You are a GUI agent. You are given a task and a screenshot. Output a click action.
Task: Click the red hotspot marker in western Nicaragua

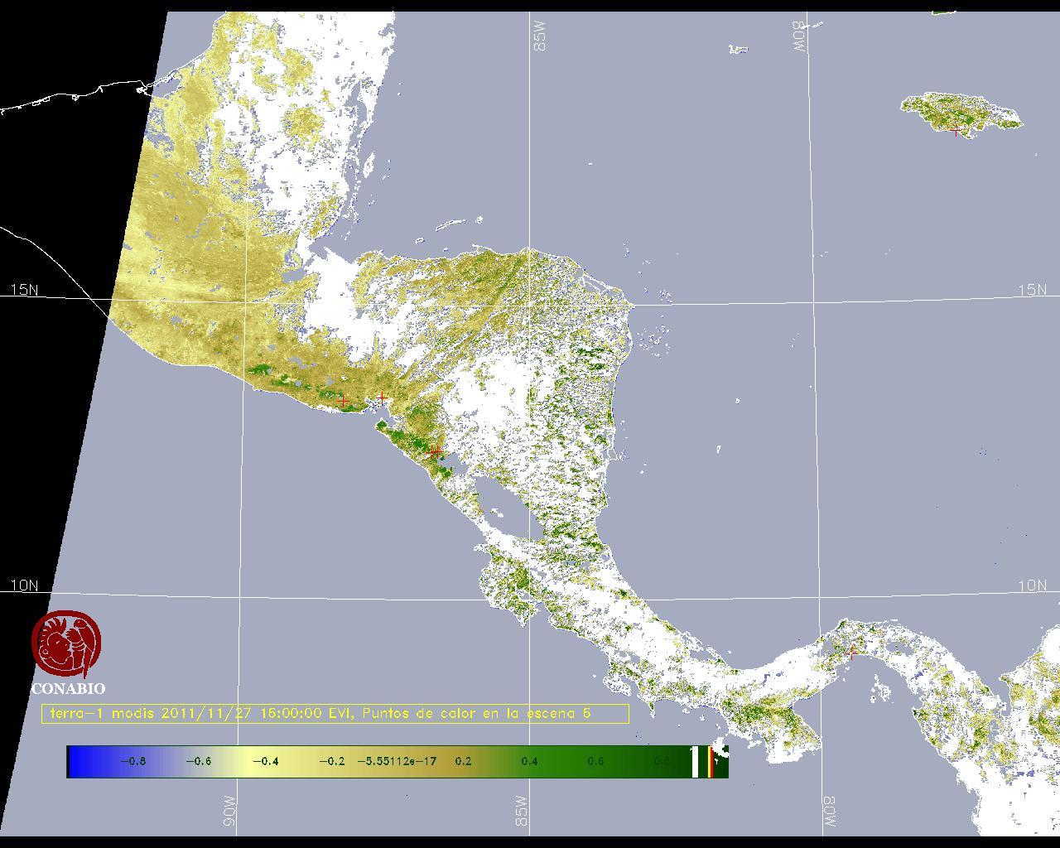pos(436,452)
